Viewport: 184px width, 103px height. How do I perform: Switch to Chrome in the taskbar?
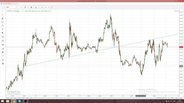pyautogui.click(x=14, y=101)
